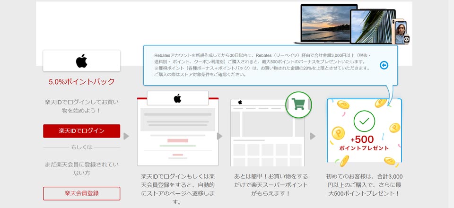This screenshot has width=454, height=208.
Task: Click the 初めてのお客様は 3,000円以上 caption
Action: [364, 185]
